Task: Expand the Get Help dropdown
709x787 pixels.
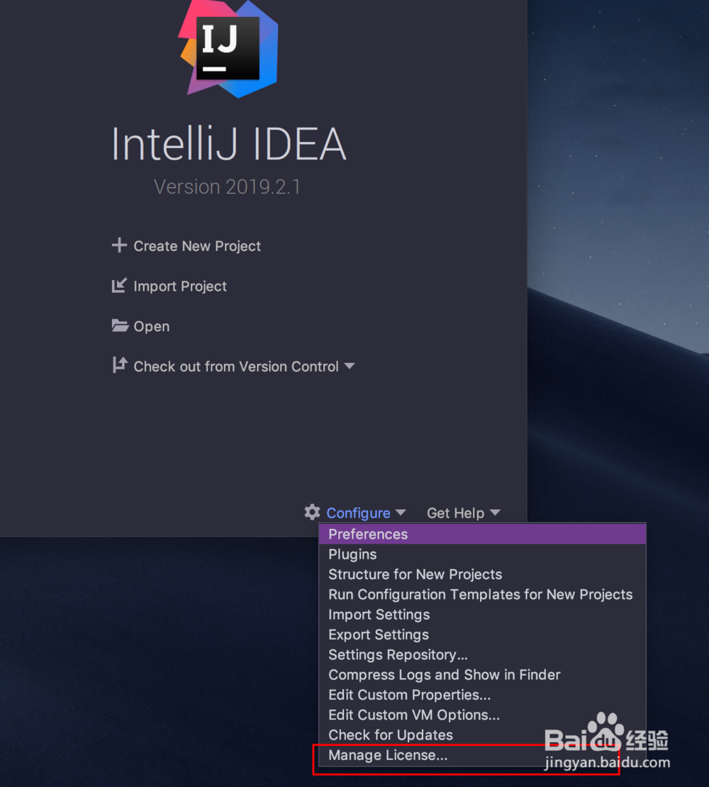Action: point(463,512)
